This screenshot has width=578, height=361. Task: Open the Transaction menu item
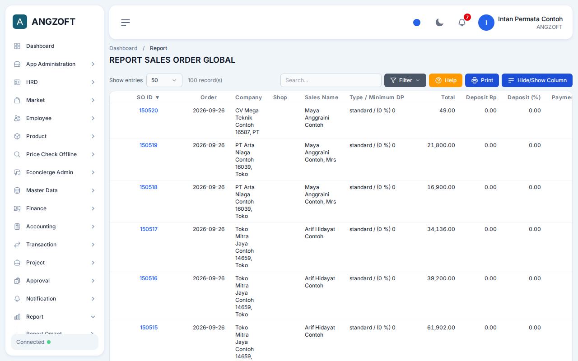pyautogui.click(x=55, y=245)
